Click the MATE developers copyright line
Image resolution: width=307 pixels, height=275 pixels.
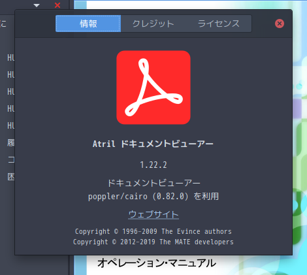[x=153, y=242]
